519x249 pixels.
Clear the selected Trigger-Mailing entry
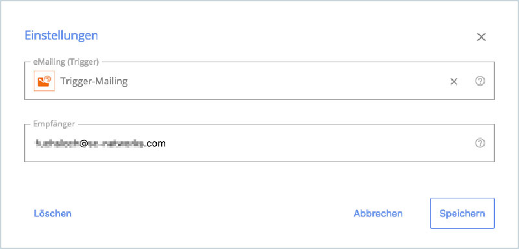coord(453,82)
